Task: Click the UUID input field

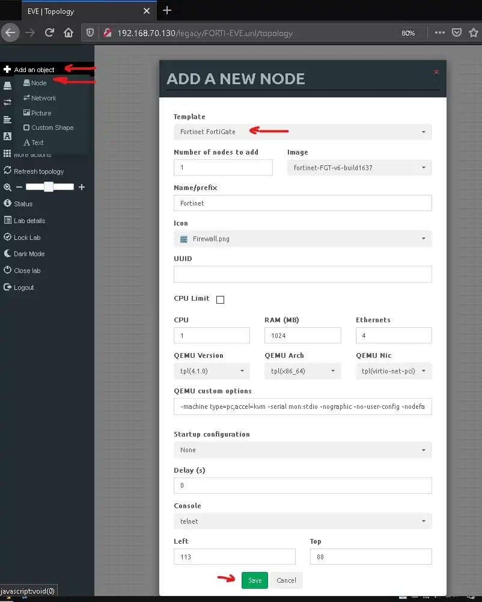Action: tap(303, 274)
